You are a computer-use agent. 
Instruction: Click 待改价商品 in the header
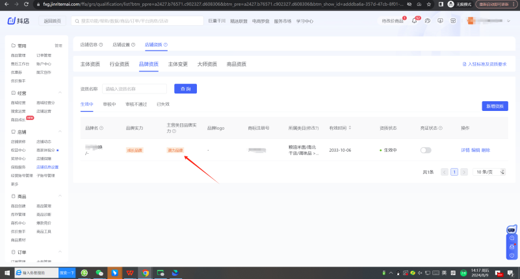(393, 21)
